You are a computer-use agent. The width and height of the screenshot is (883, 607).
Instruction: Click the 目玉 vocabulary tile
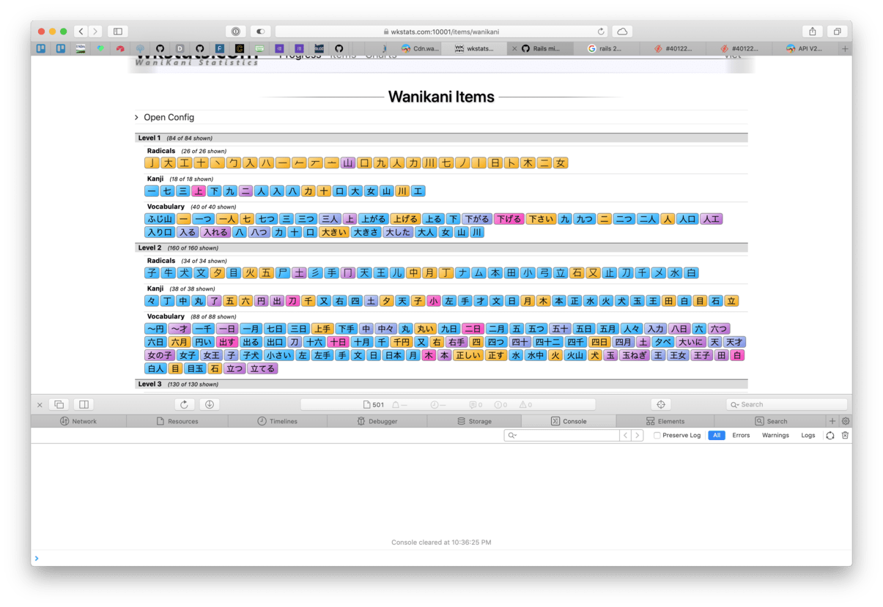[x=195, y=368]
